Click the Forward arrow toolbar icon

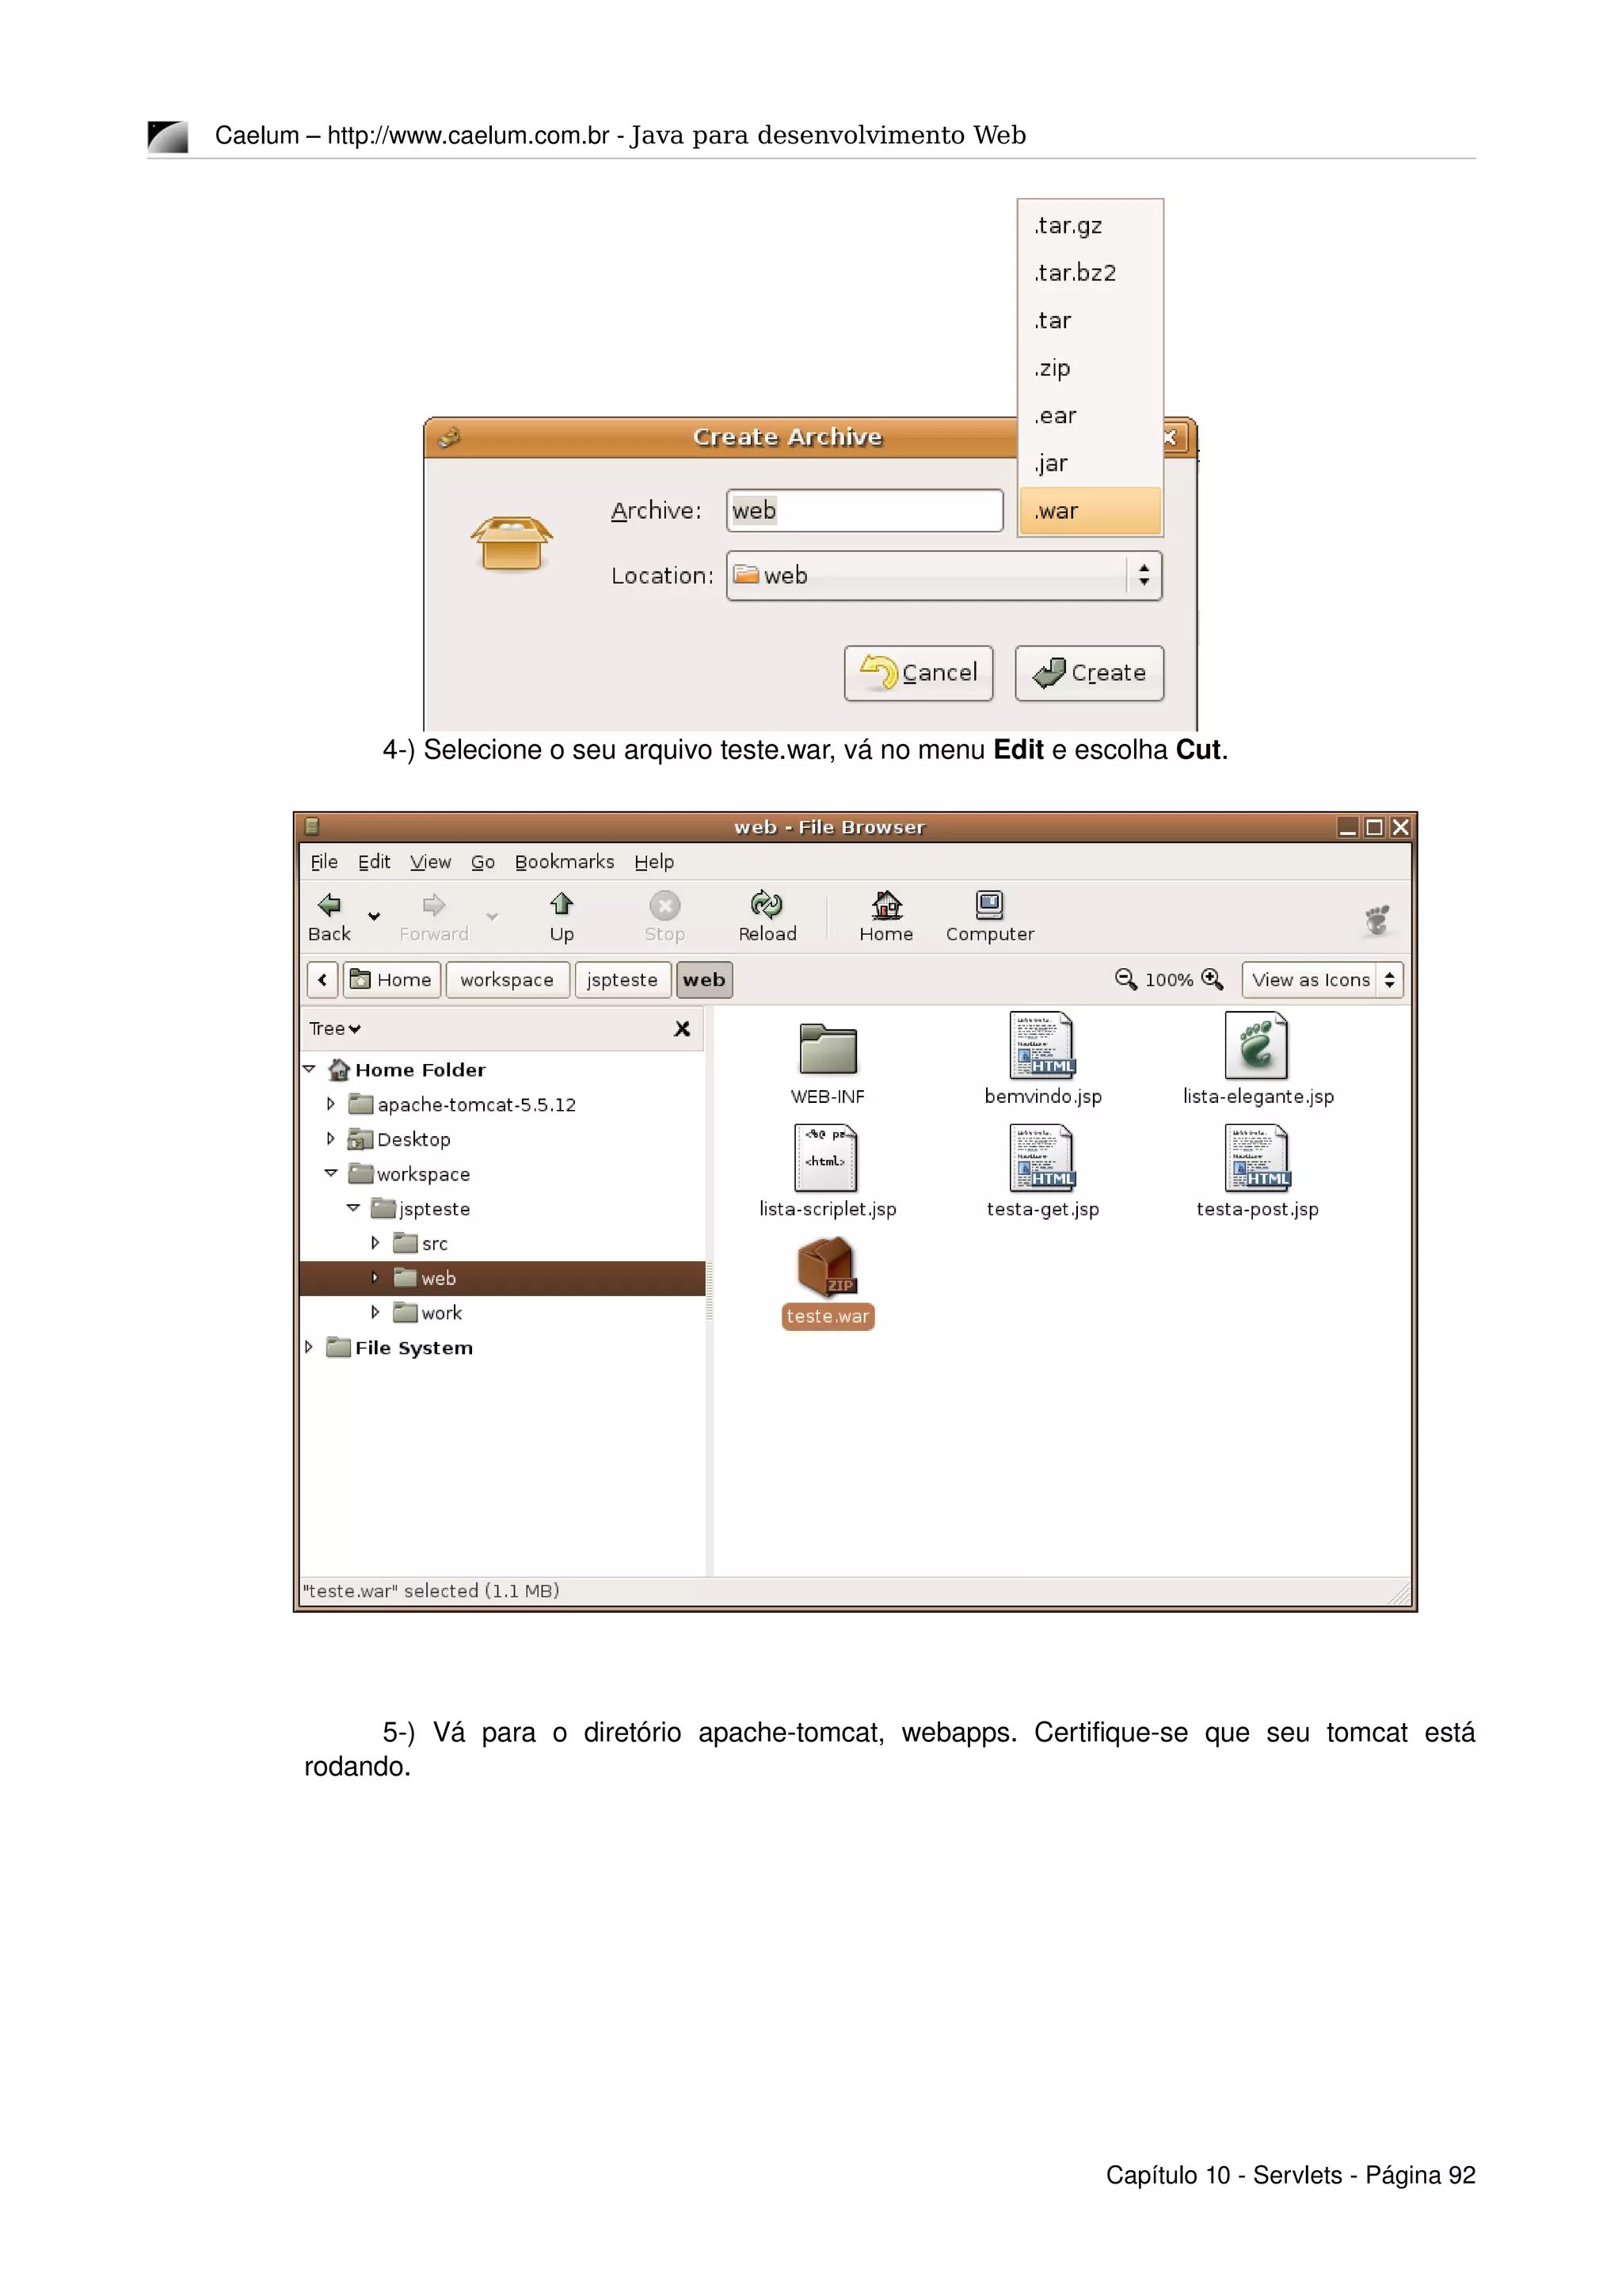[x=434, y=906]
